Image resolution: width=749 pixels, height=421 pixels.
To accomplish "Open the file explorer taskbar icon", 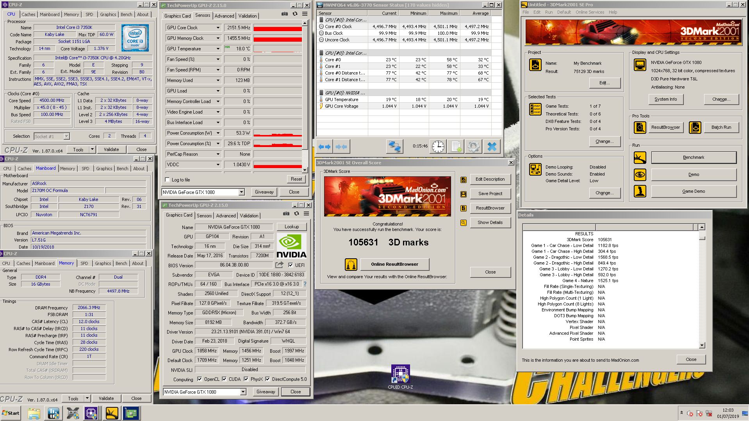I will [34, 413].
